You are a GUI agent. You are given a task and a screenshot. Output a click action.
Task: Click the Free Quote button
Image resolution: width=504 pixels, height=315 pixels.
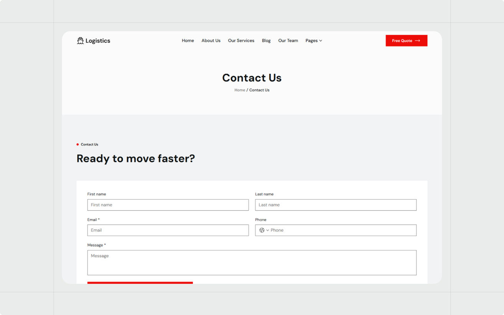[407, 41]
